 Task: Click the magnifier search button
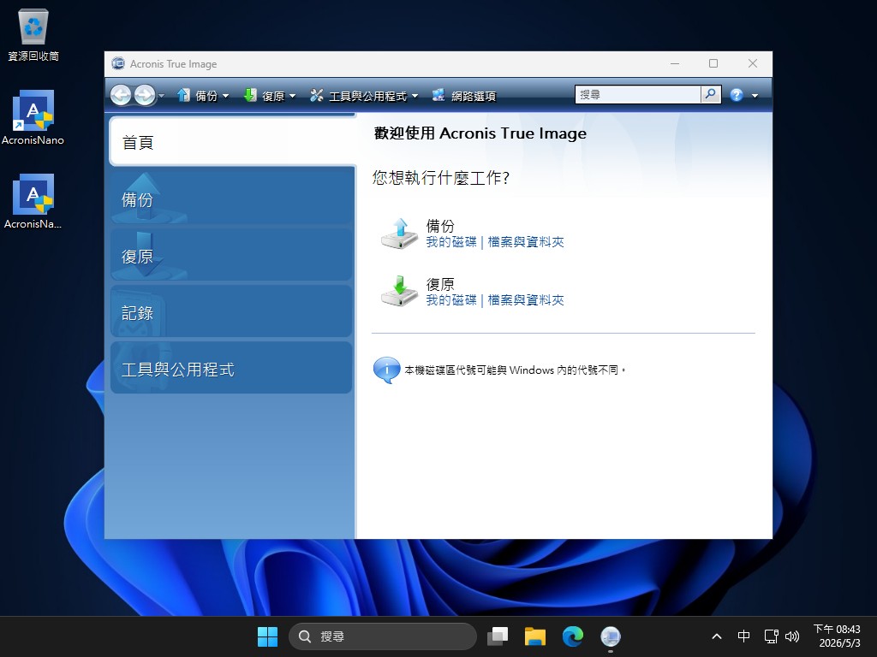(x=710, y=94)
